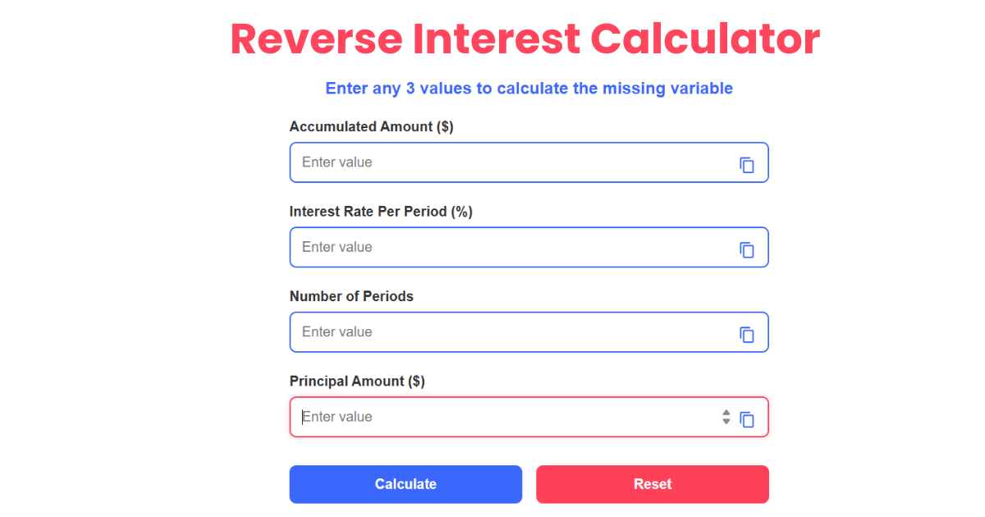The image size is (985, 517).
Task: Click the copy icon in the Periods field
Action: point(747,335)
